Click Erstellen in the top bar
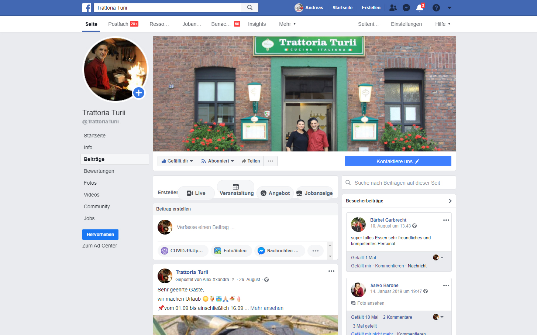Viewport: 537px width, 335px height. 371,8
